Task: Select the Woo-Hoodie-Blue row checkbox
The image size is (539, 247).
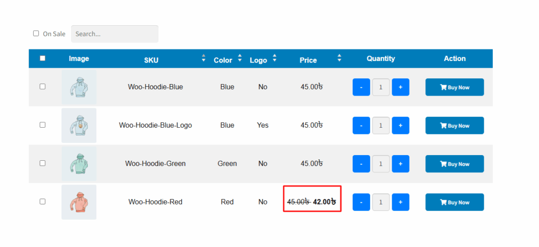Action: coord(42,86)
